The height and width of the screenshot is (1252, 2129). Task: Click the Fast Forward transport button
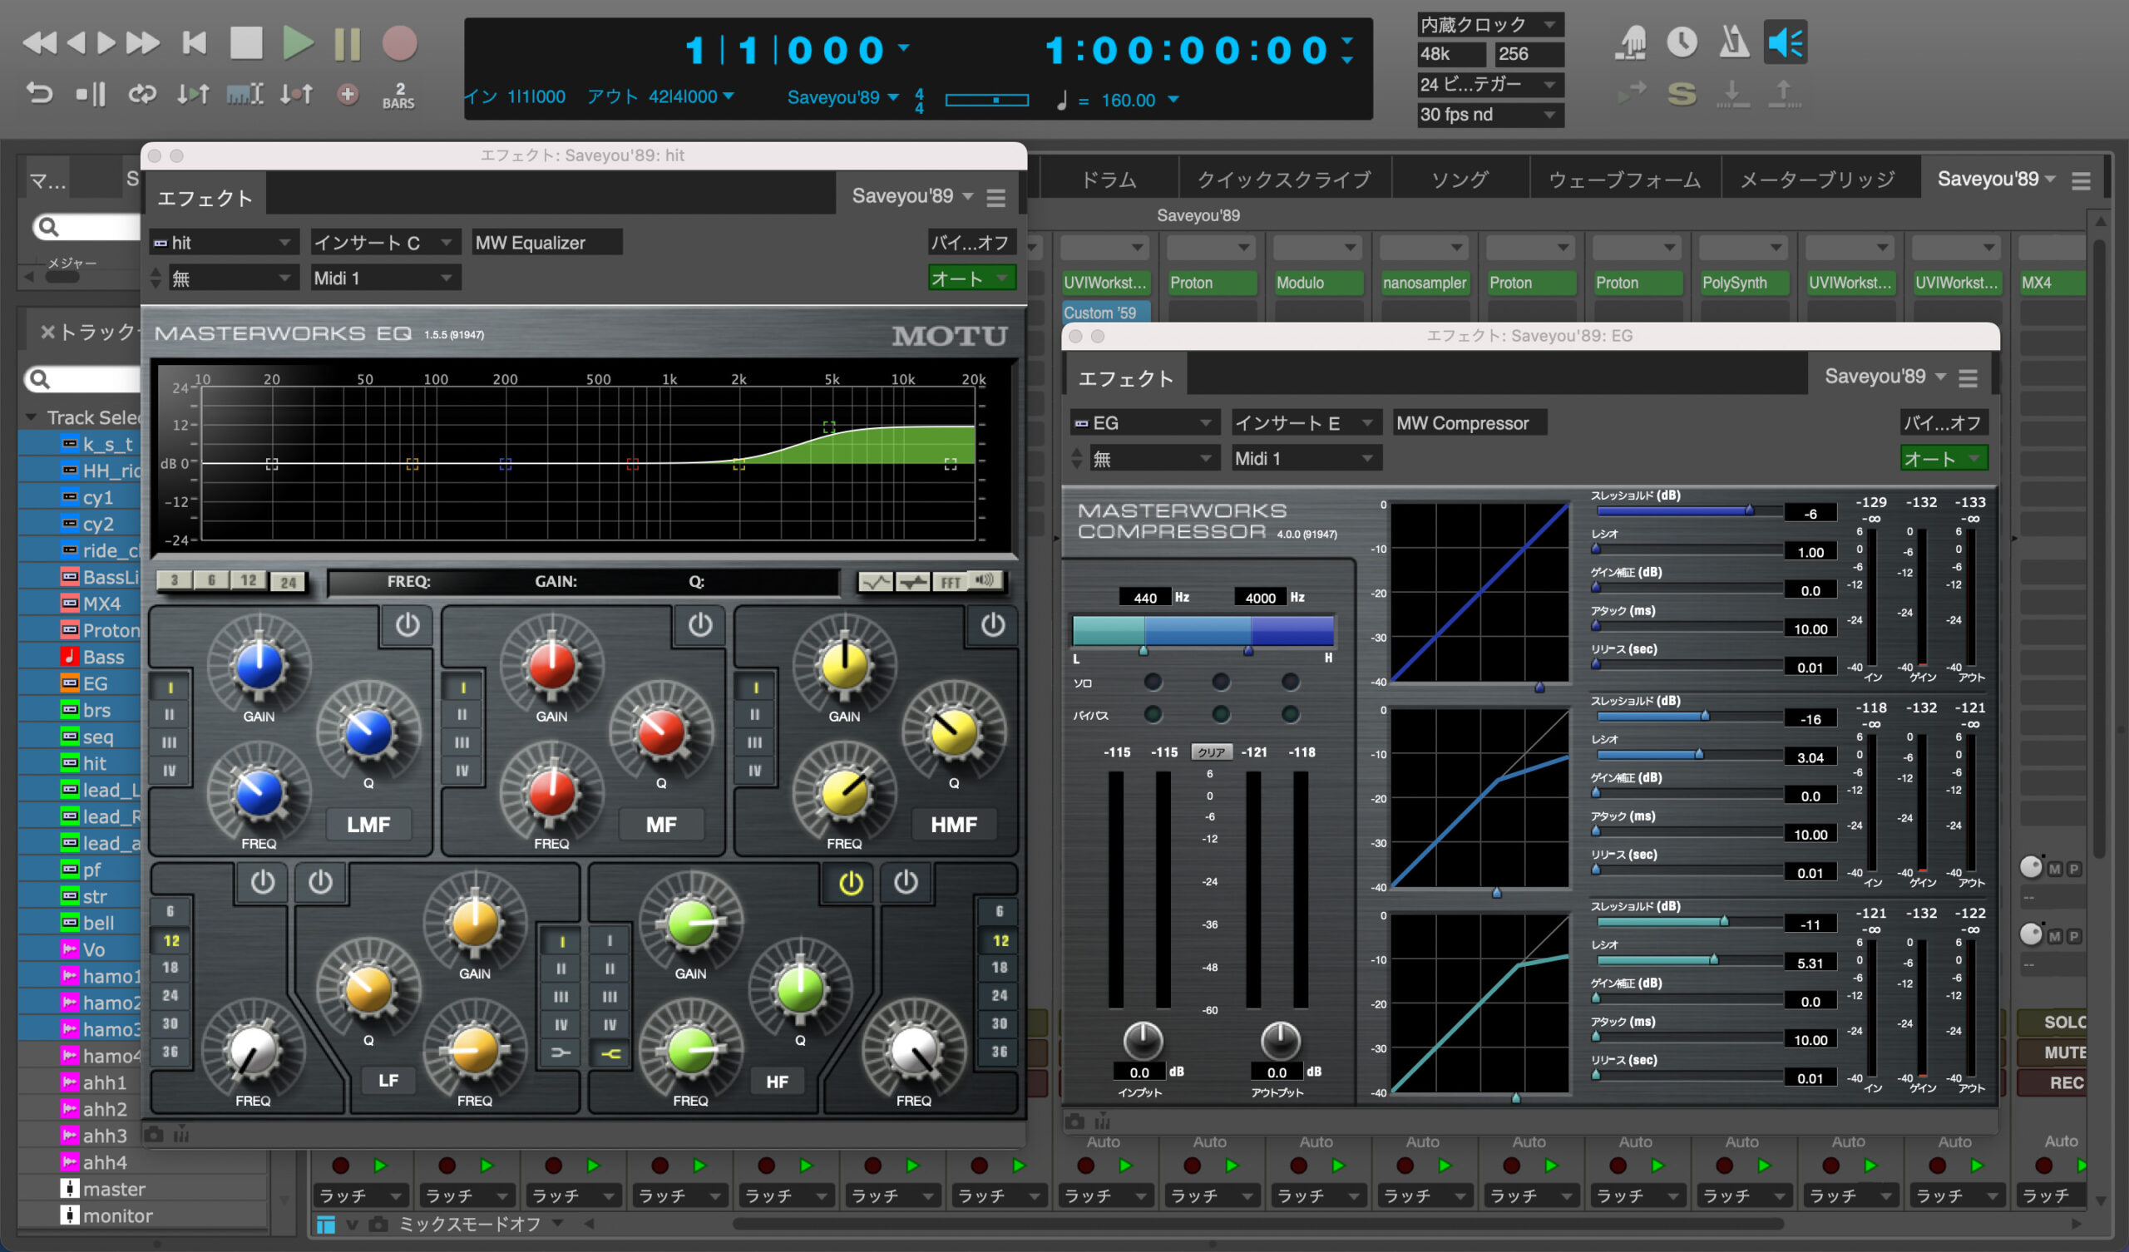click(143, 42)
